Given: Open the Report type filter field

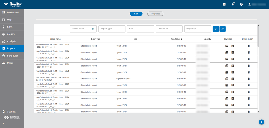Looking at the screenshot, I should point(112,29).
